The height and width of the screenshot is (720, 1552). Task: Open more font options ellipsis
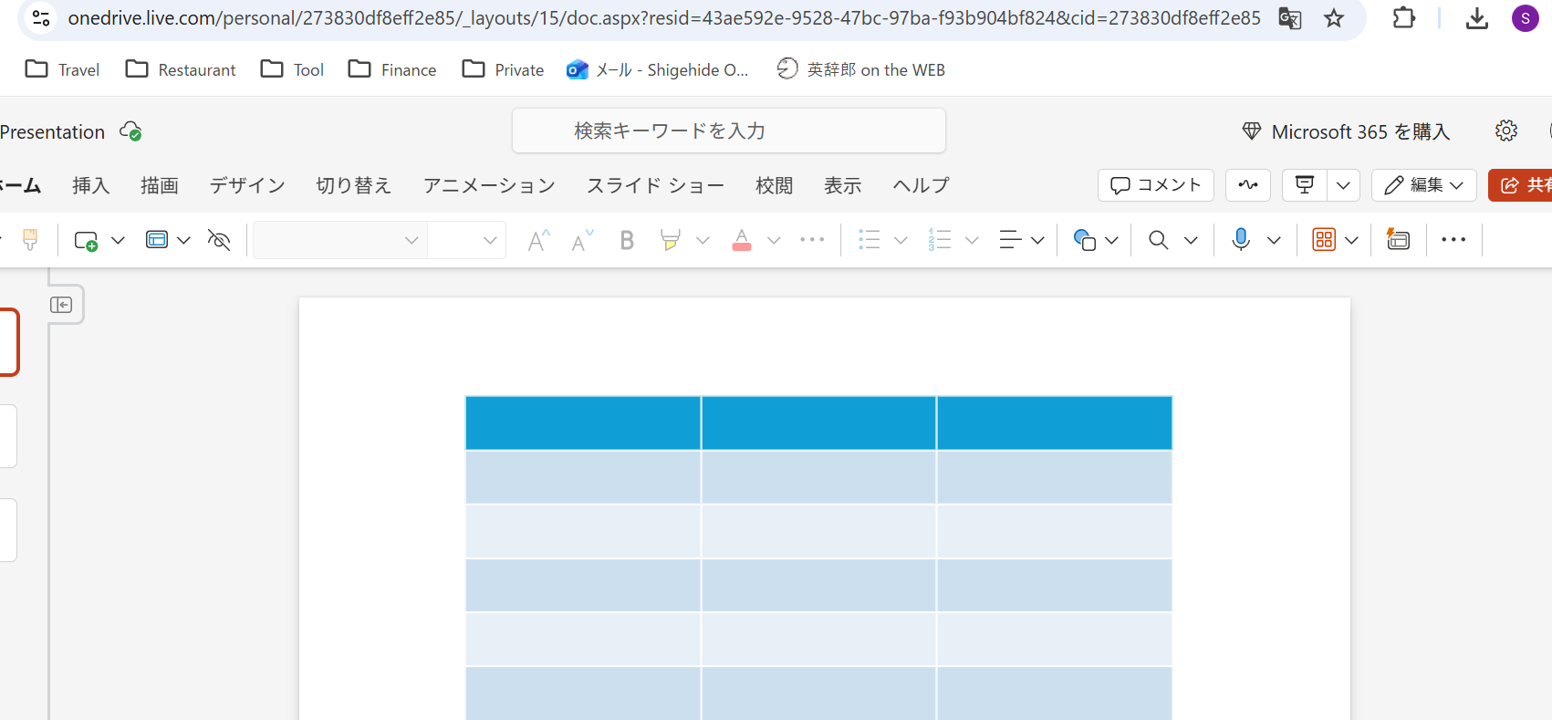click(x=812, y=240)
